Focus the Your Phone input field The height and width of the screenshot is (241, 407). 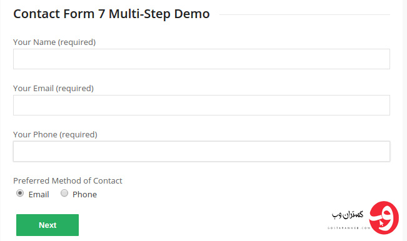tap(201, 151)
